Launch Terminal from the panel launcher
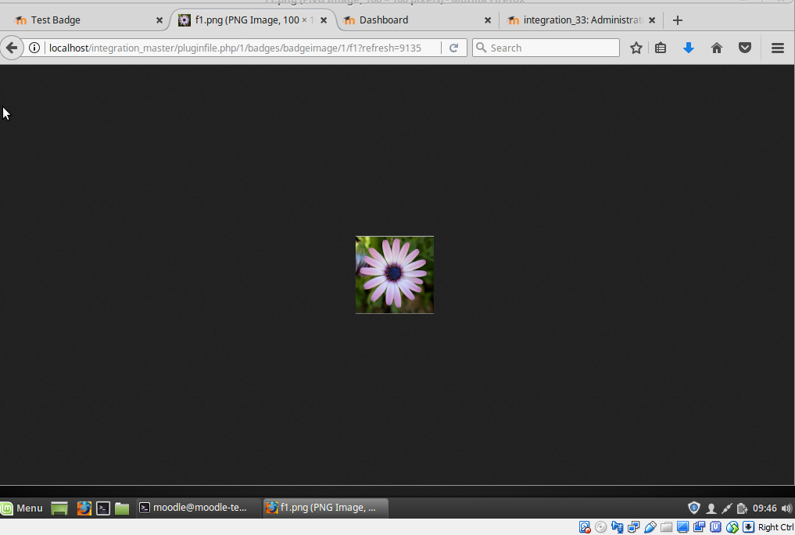The height and width of the screenshot is (535, 795). click(x=103, y=508)
